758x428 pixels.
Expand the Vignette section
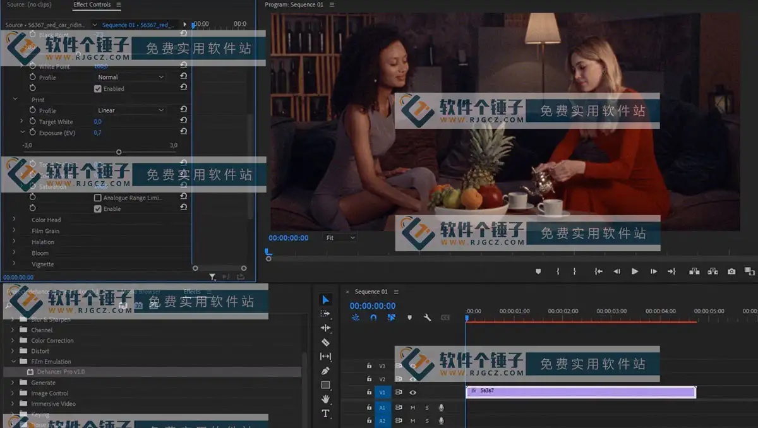coord(14,264)
